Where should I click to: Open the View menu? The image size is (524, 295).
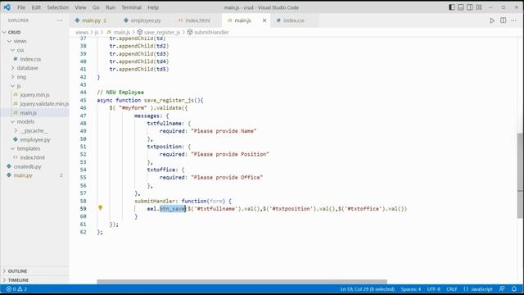[x=80, y=7]
